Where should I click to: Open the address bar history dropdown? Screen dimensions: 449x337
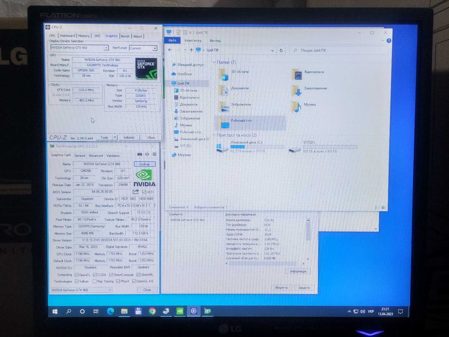click(272, 51)
